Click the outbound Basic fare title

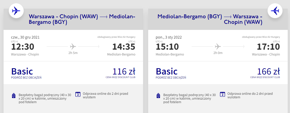coord(22,71)
